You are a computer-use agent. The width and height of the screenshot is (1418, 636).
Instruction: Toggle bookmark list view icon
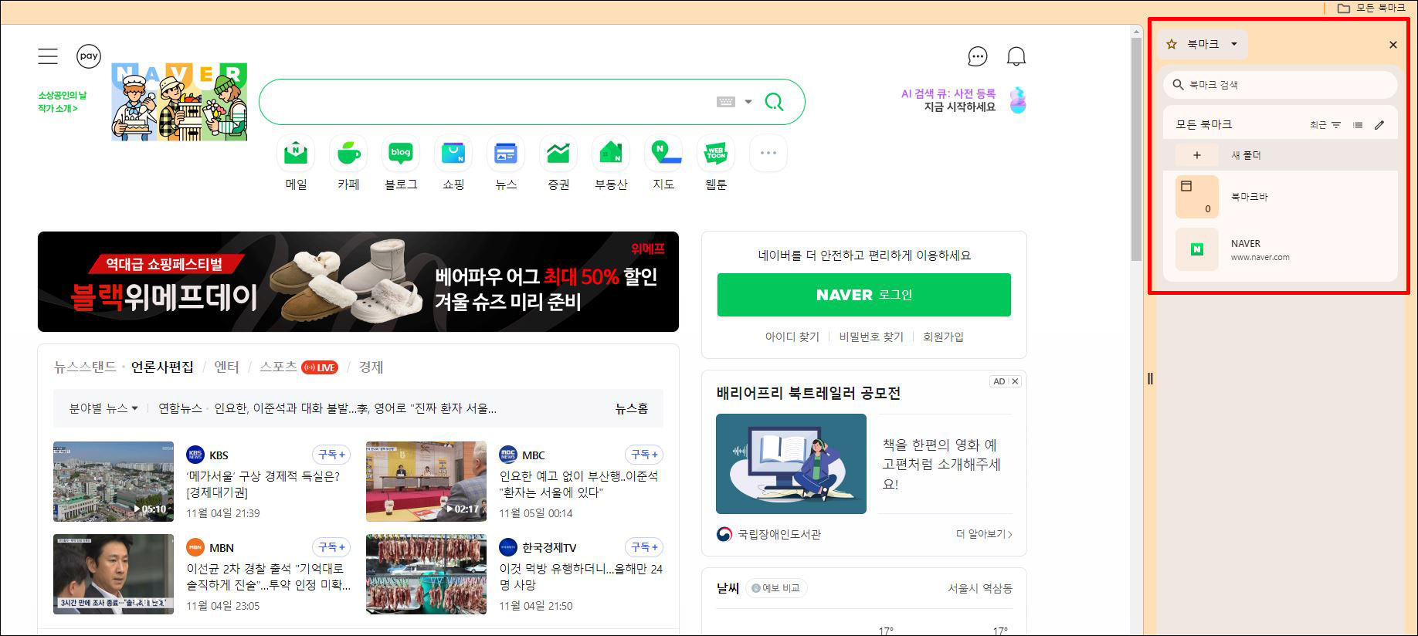pos(1358,125)
